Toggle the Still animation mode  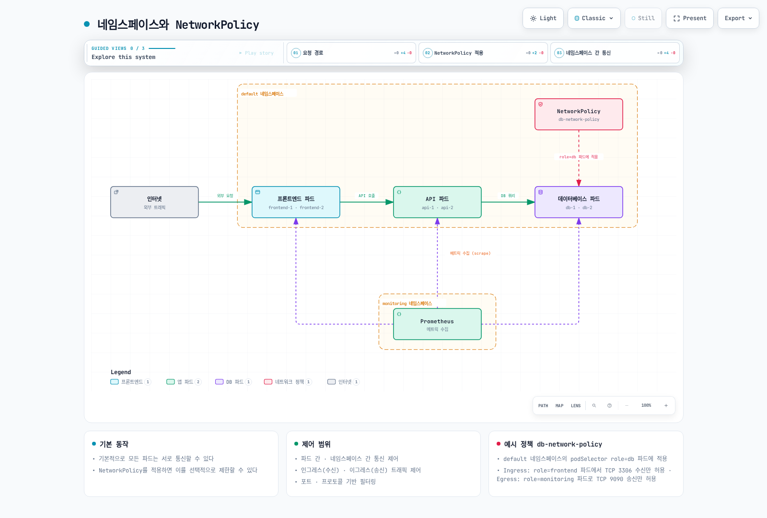point(643,18)
